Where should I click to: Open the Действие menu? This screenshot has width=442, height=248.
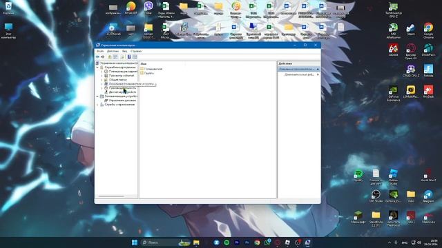(113, 51)
